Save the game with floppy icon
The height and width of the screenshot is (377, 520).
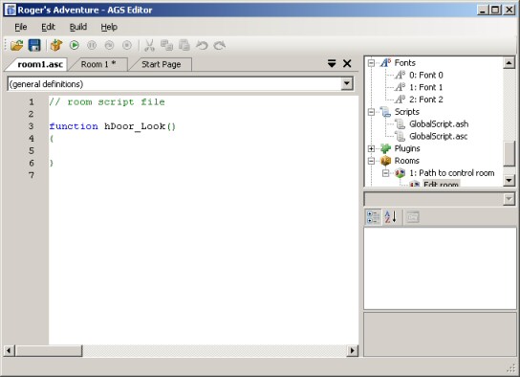[34, 45]
